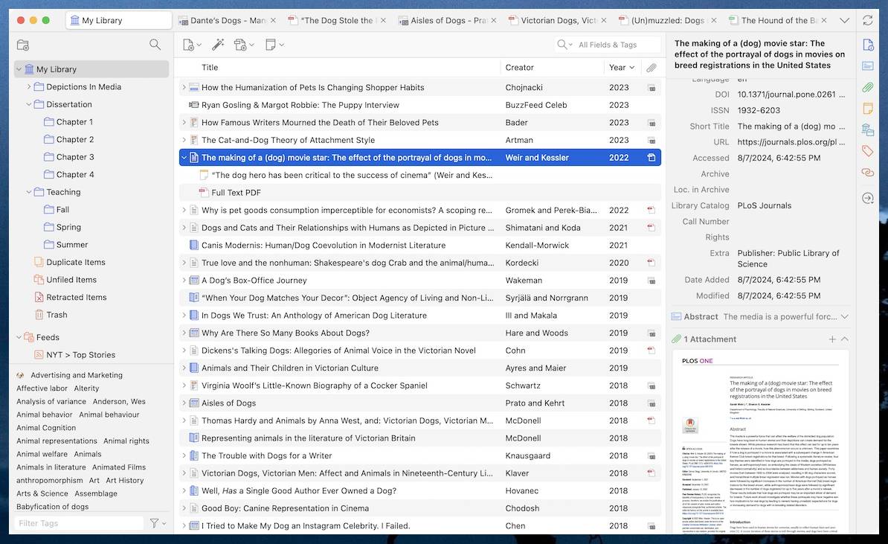
Task: Open search mode dropdown in search box
Action: pos(564,45)
